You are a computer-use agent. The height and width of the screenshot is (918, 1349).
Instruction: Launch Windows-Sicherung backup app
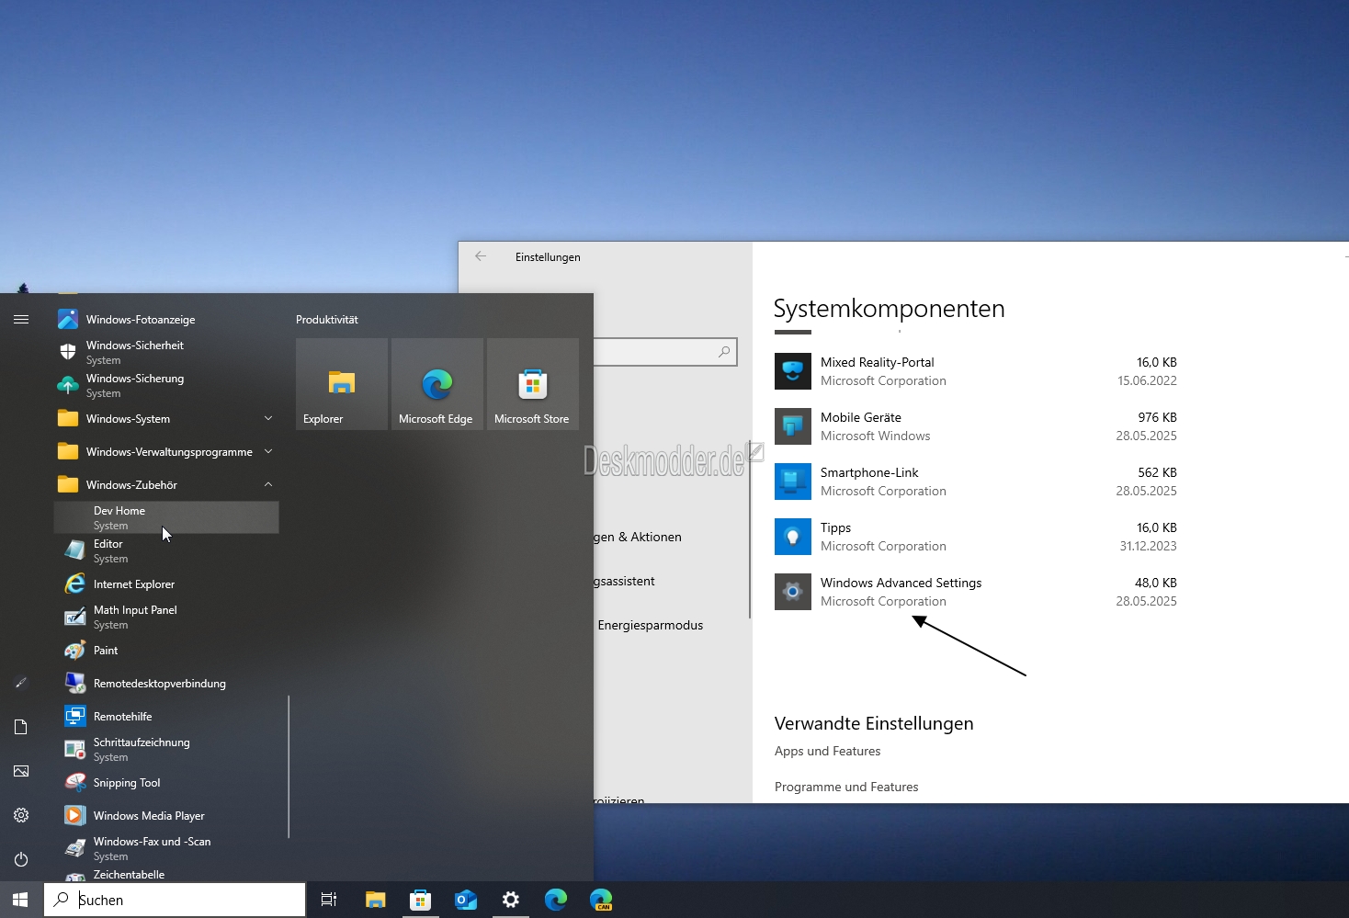[x=165, y=385]
